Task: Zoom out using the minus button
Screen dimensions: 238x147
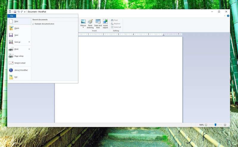Action: click(206, 125)
